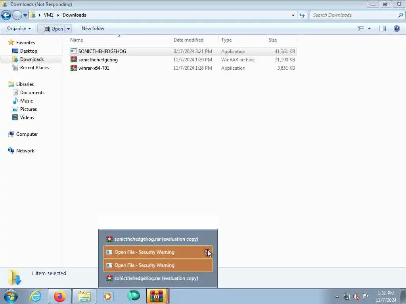Click the SONICTHEHEDGEHOG application file icon
The image size is (406, 304).
pyautogui.click(x=73, y=51)
